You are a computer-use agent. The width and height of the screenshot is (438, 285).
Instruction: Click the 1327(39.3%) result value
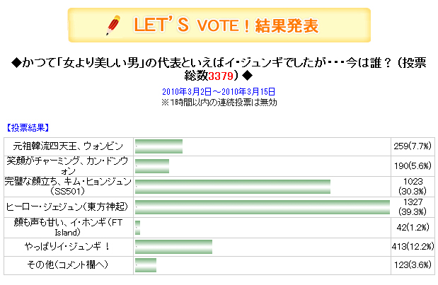pyautogui.click(x=413, y=207)
